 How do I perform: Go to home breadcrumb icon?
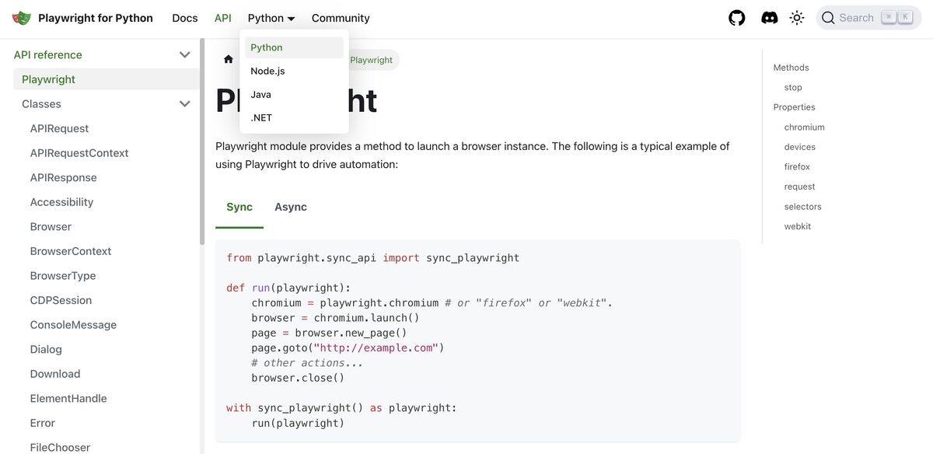pos(229,60)
